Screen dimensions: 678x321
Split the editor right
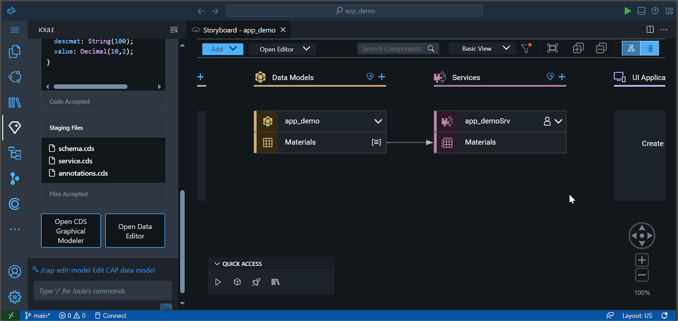tap(650, 30)
